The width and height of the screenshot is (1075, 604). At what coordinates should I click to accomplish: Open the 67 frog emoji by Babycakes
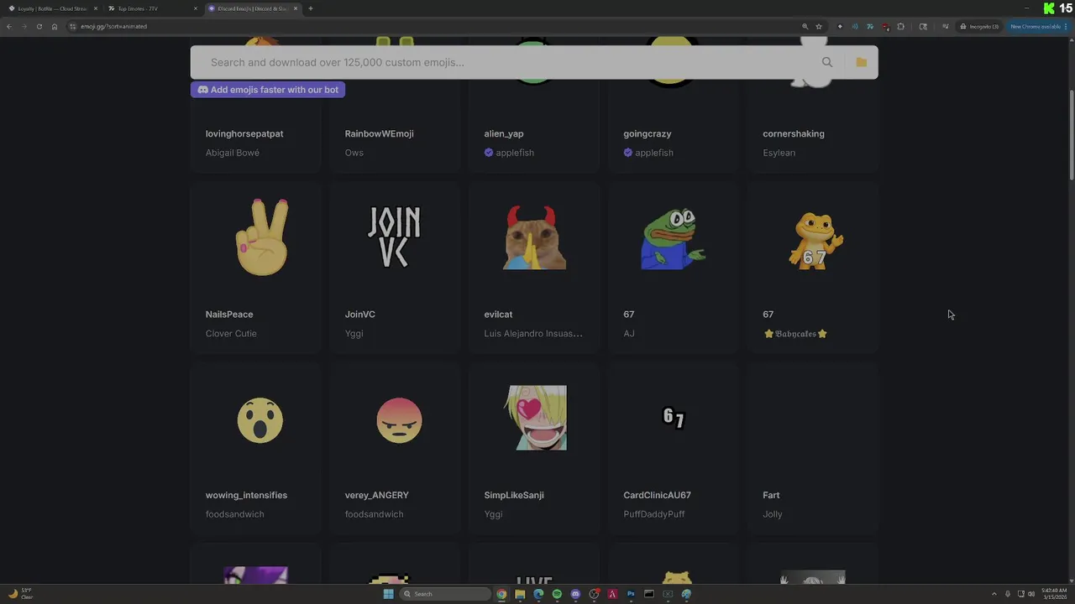[815, 241]
